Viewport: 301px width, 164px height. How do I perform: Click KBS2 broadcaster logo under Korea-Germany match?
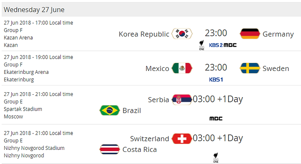216,45
